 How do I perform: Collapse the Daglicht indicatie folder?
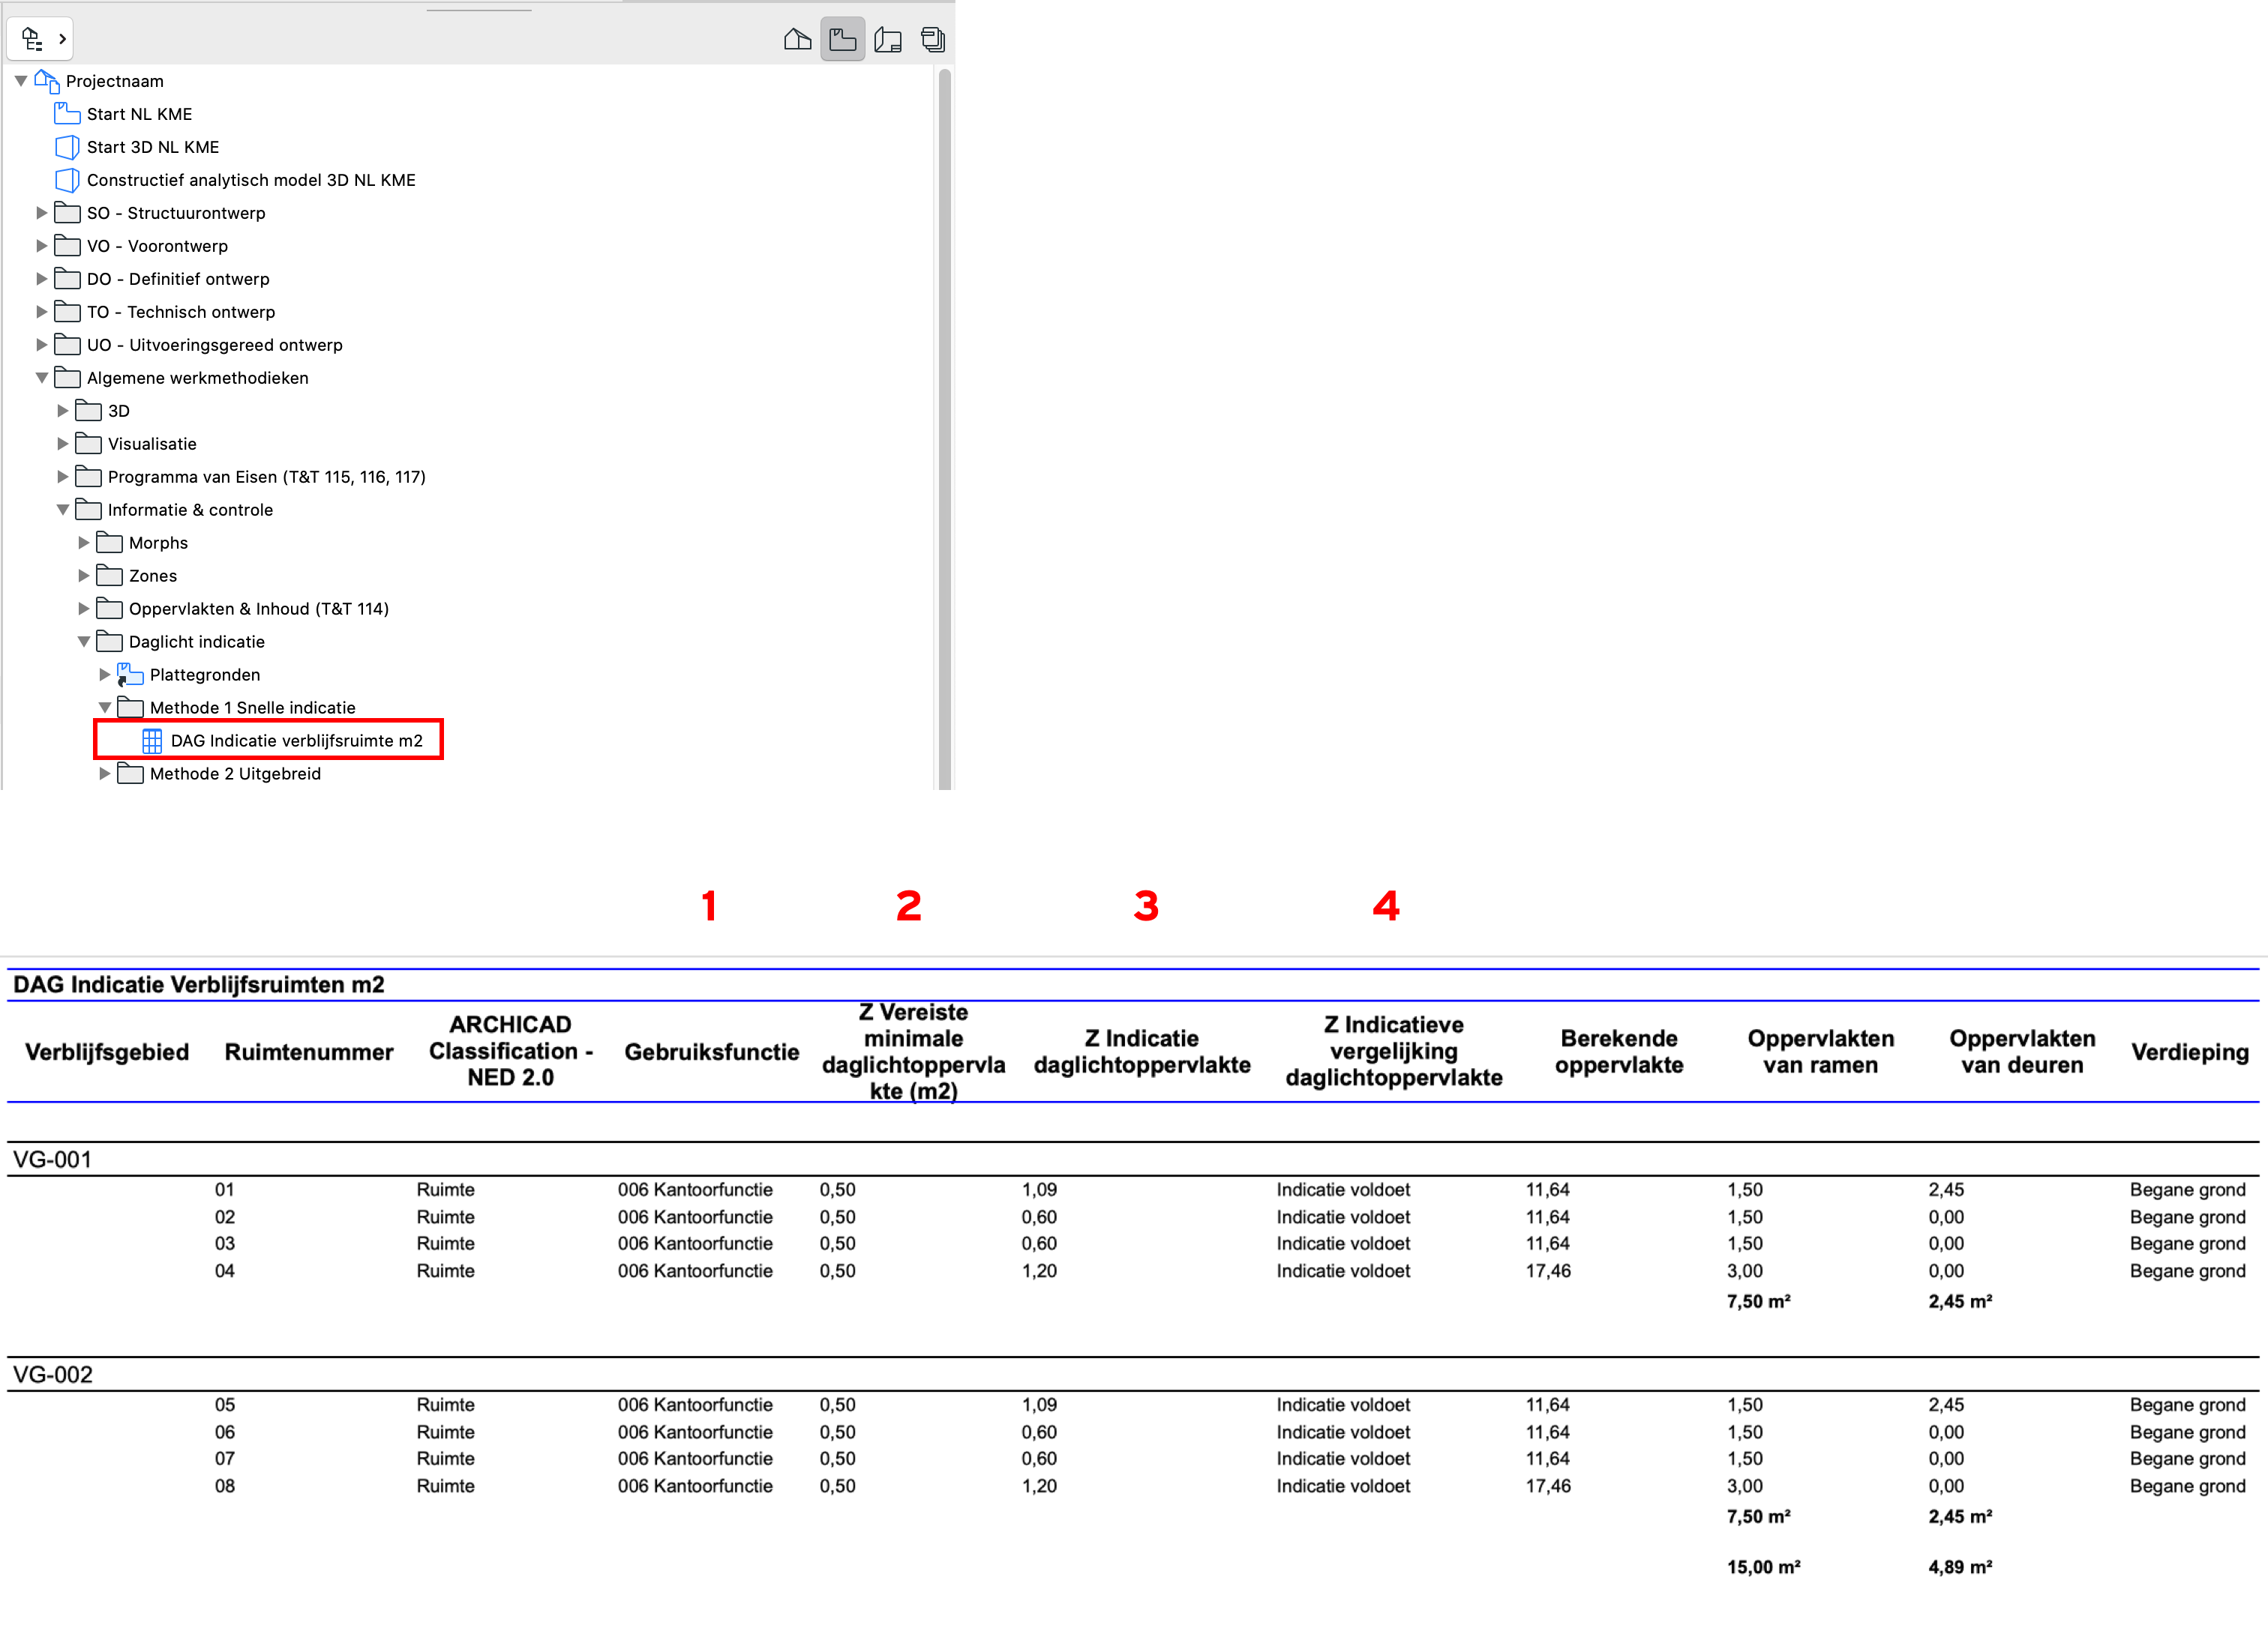coord(83,642)
